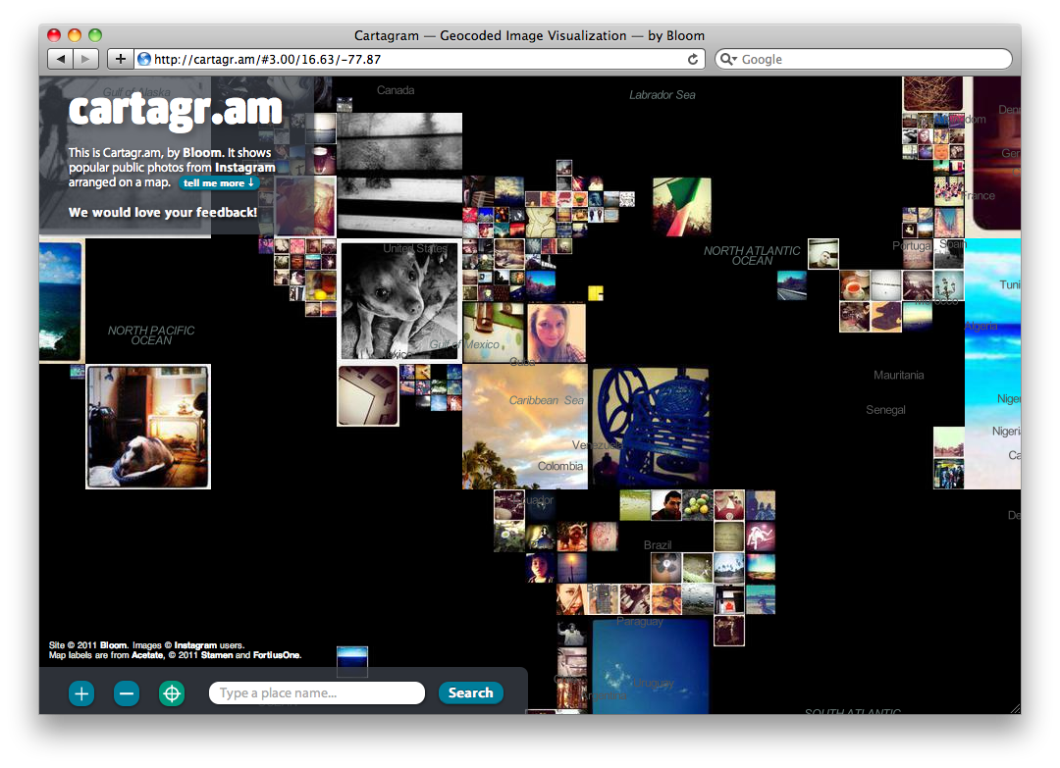Open the Stamen credit link
The image size is (1060, 768).
pos(216,654)
